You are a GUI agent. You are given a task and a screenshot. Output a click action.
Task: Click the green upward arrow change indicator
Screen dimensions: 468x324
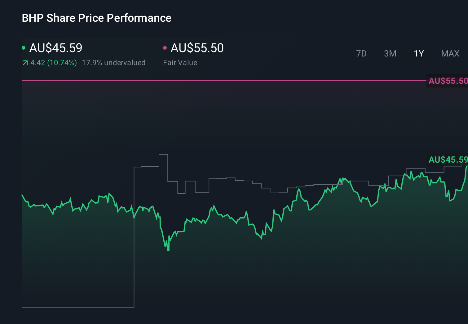(25, 63)
